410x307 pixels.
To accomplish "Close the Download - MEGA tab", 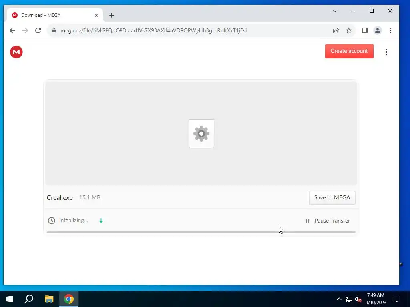I will 96,15.
